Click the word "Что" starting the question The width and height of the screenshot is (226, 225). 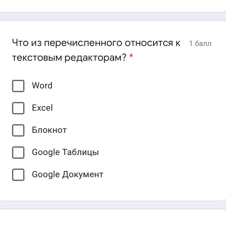click(20, 43)
